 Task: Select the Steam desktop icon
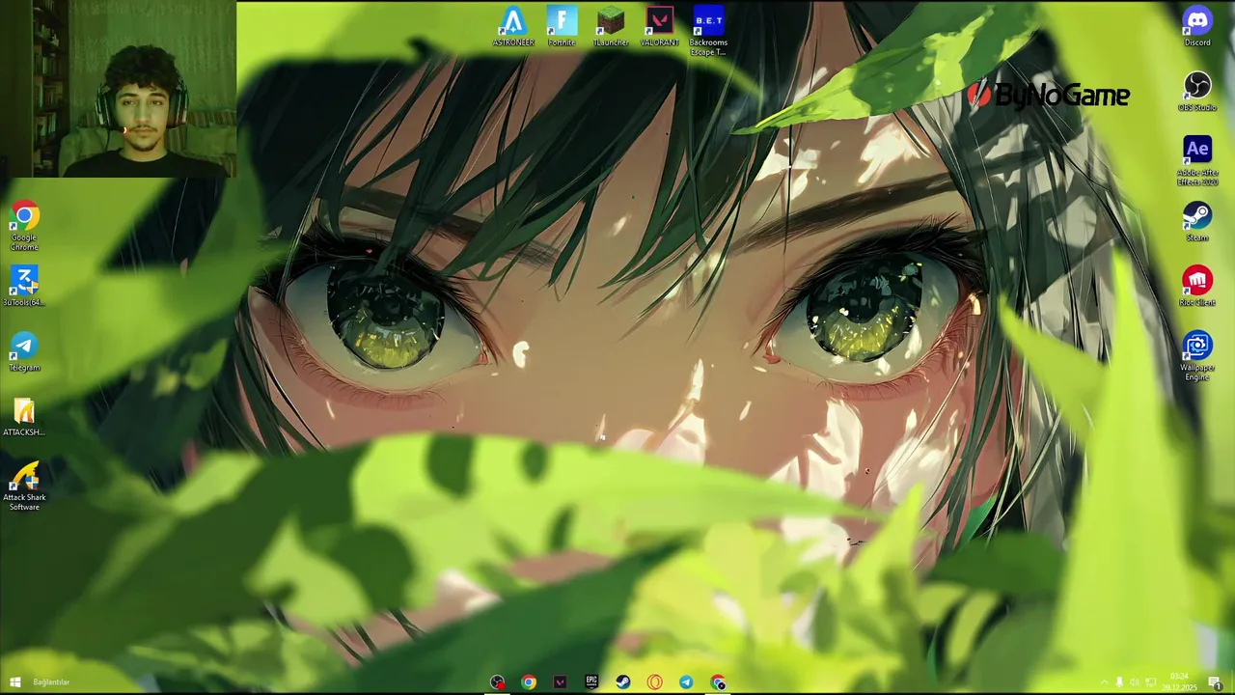pos(1197,221)
